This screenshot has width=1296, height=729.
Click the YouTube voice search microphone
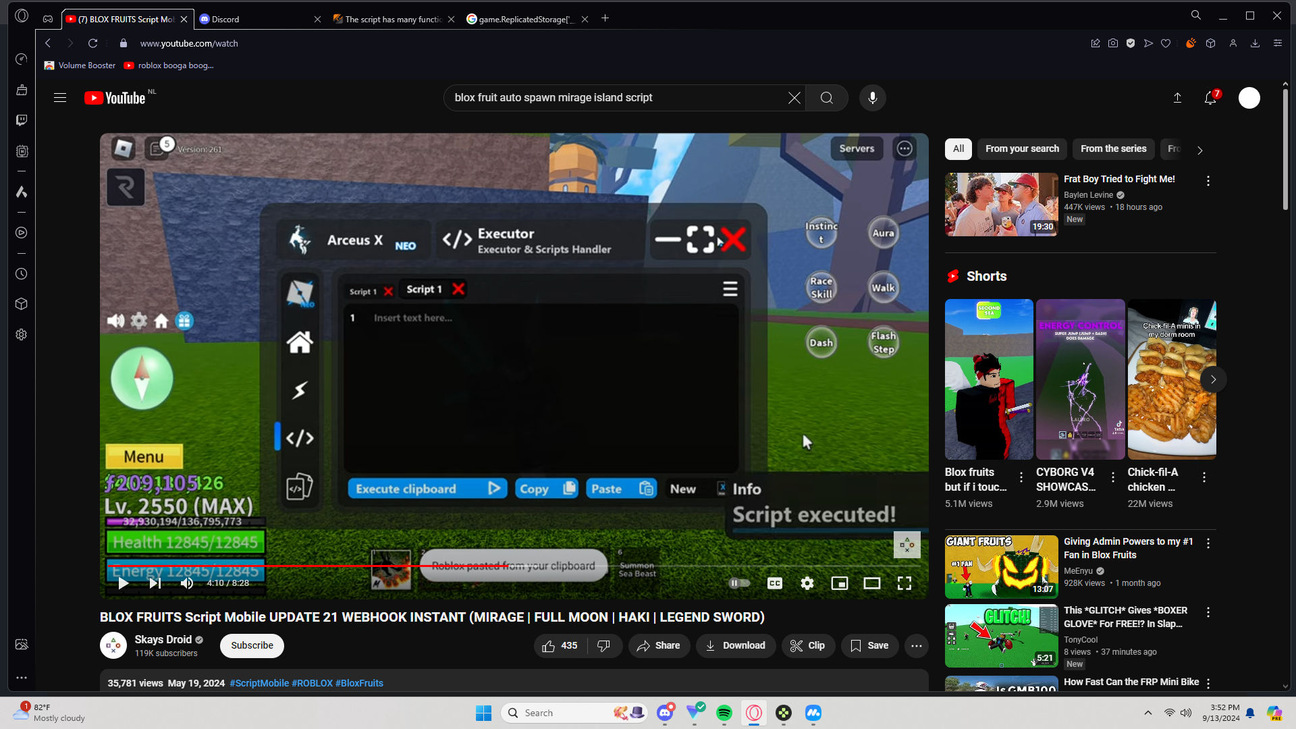click(x=873, y=98)
